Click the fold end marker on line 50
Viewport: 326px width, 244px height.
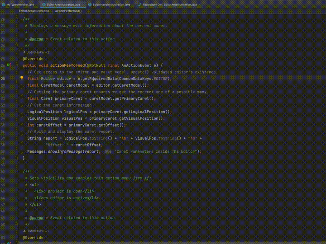[17, 224]
